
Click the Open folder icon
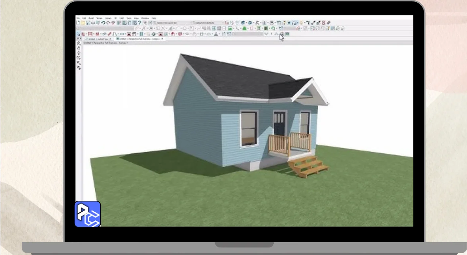click(83, 23)
